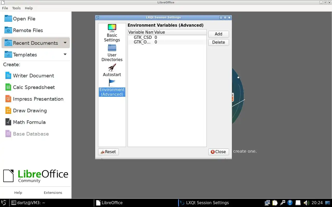The image size is (332, 207).
Task: Click Help button at Start Center bottom
Action: point(18,193)
